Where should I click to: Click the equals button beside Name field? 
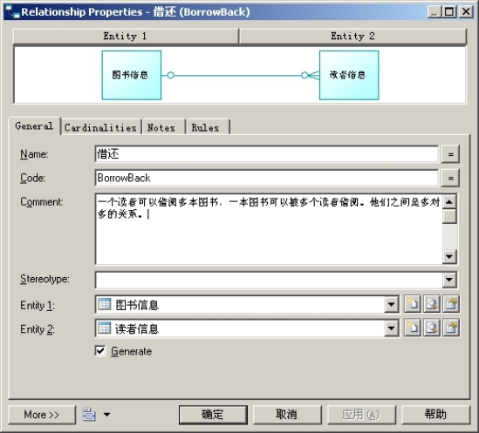point(450,154)
